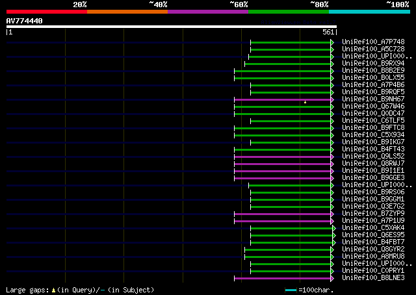Select the UniRef100_Q0DC47 label
Image resolution: width=416 pixels, height=295 pixels.
373,114
